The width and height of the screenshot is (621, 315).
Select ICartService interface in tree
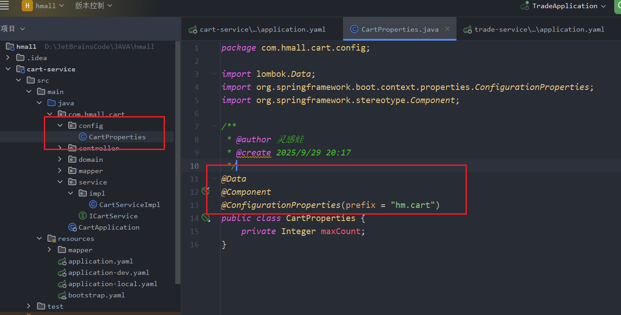pyautogui.click(x=113, y=216)
